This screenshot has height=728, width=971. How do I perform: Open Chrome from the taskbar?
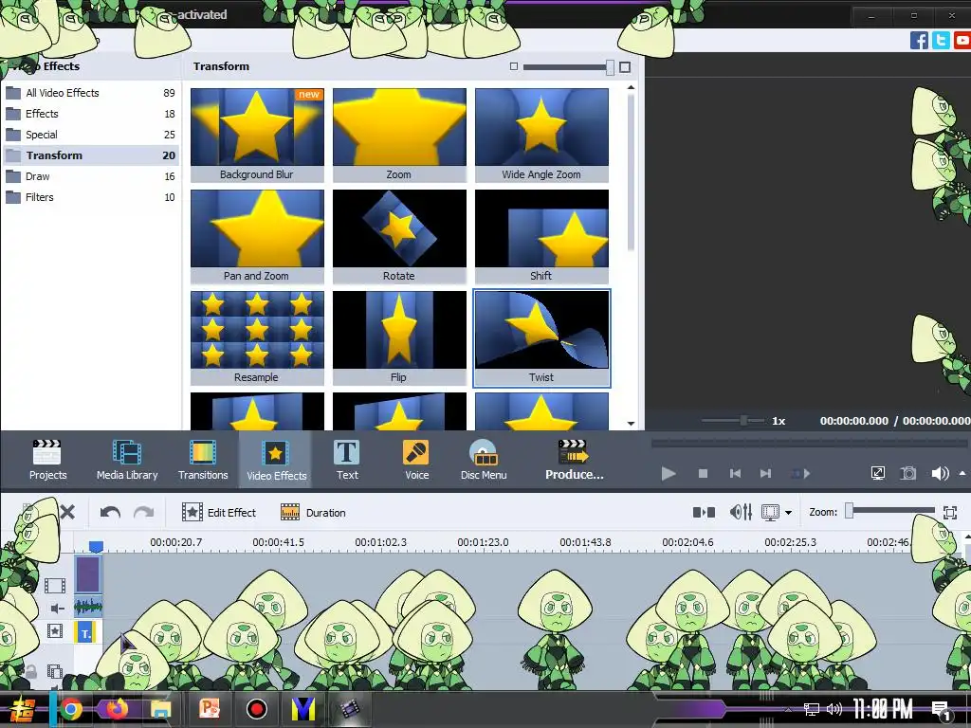click(x=70, y=709)
